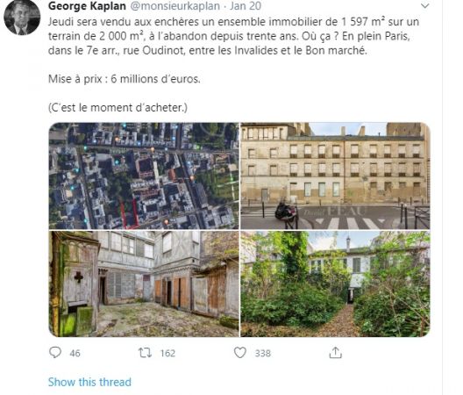Open the Jan 20 timestamp link
Viewport: 463px width, 395px height.
(x=246, y=6)
